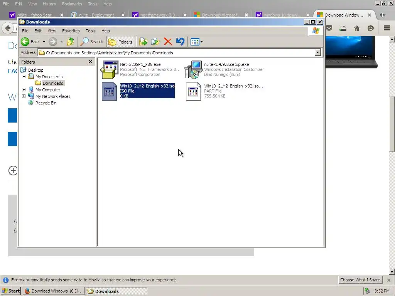Select My Network Places in tree
Image resolution: width=395 pixels, height=296 pixels.
pos(53,96)
